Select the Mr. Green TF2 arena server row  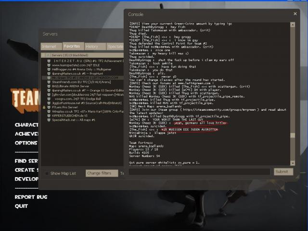(x=82, y=78)
